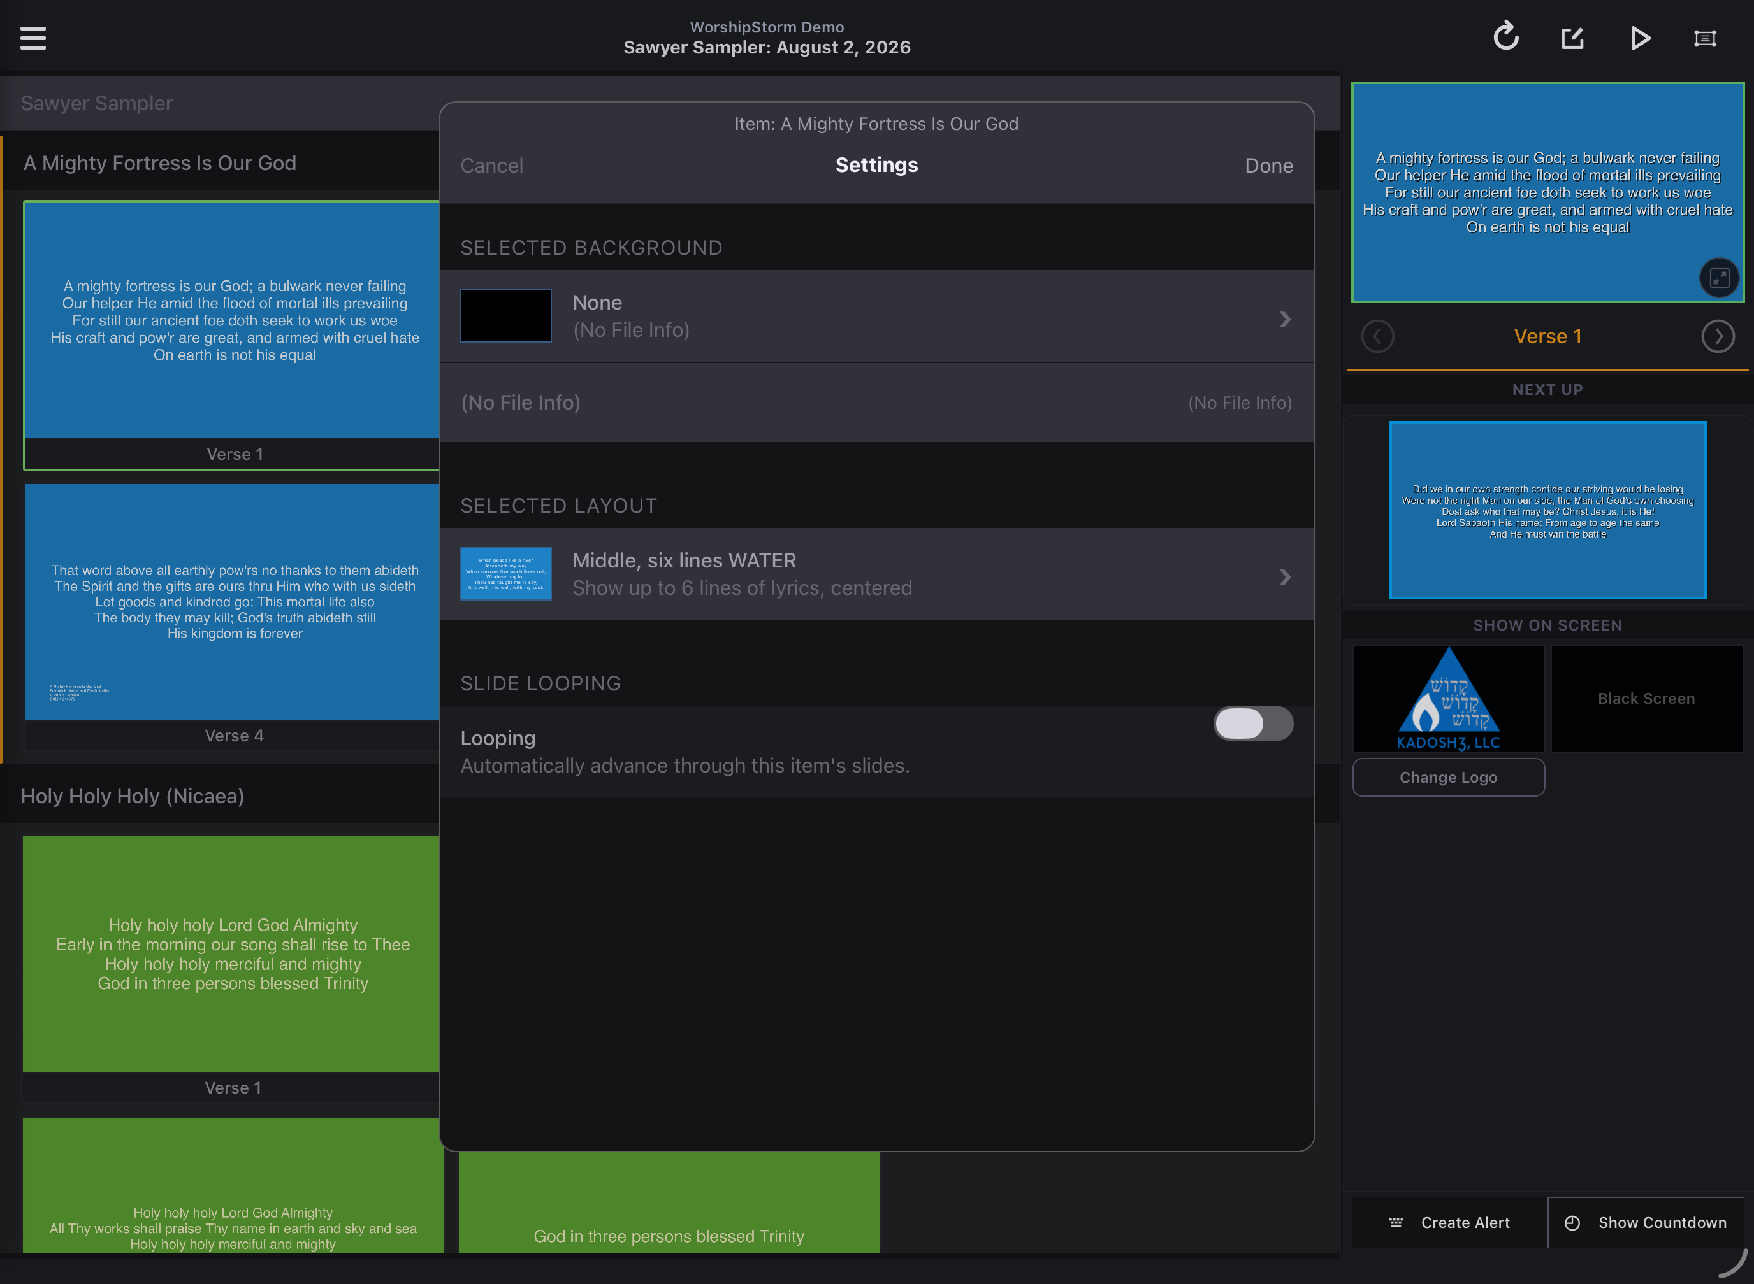Select the Black Screen option
This screenshot has width=1754, height=1284.
(x=1647, y=698)
